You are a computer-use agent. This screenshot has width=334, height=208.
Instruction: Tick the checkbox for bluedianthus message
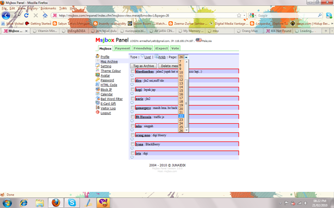(133, 71)
